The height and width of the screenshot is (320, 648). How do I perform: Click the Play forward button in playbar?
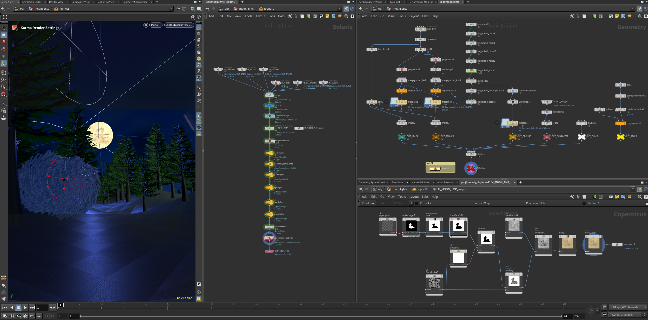[25, 308]
